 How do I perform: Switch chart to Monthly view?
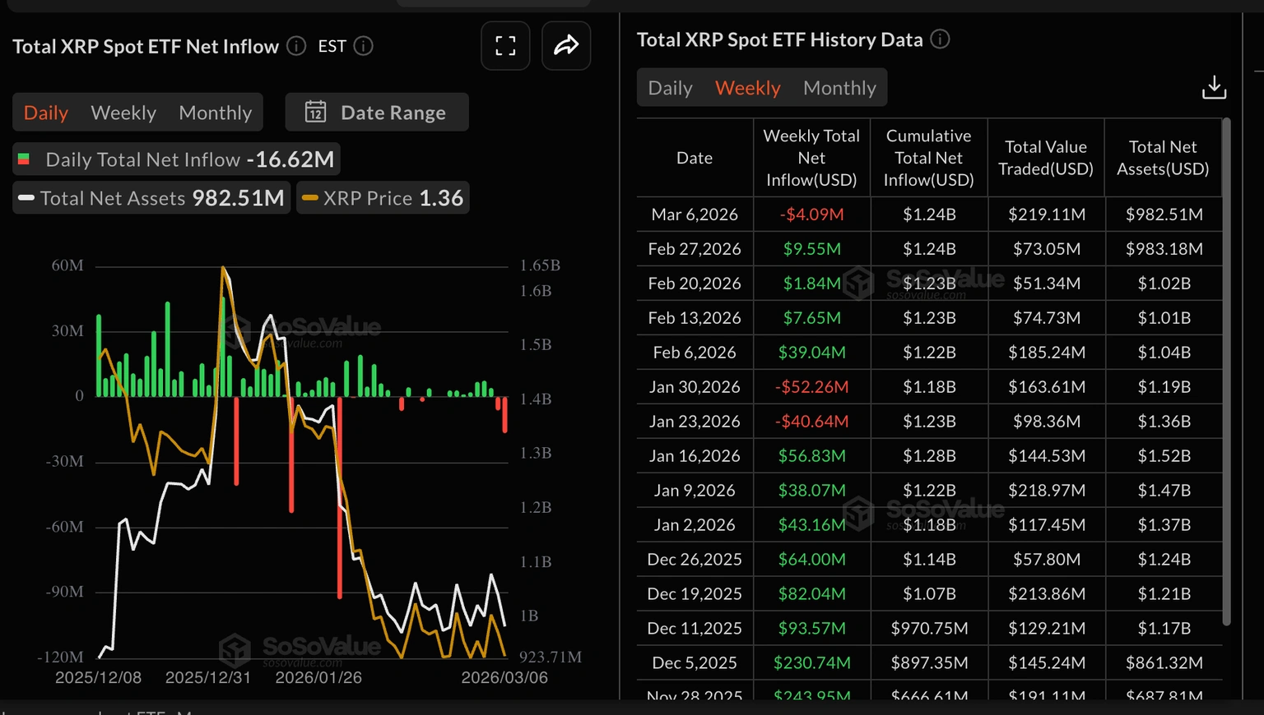point(216,113)
